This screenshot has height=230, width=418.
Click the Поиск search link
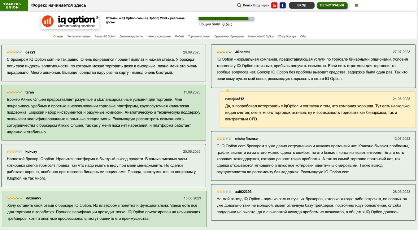pos(247,5)
